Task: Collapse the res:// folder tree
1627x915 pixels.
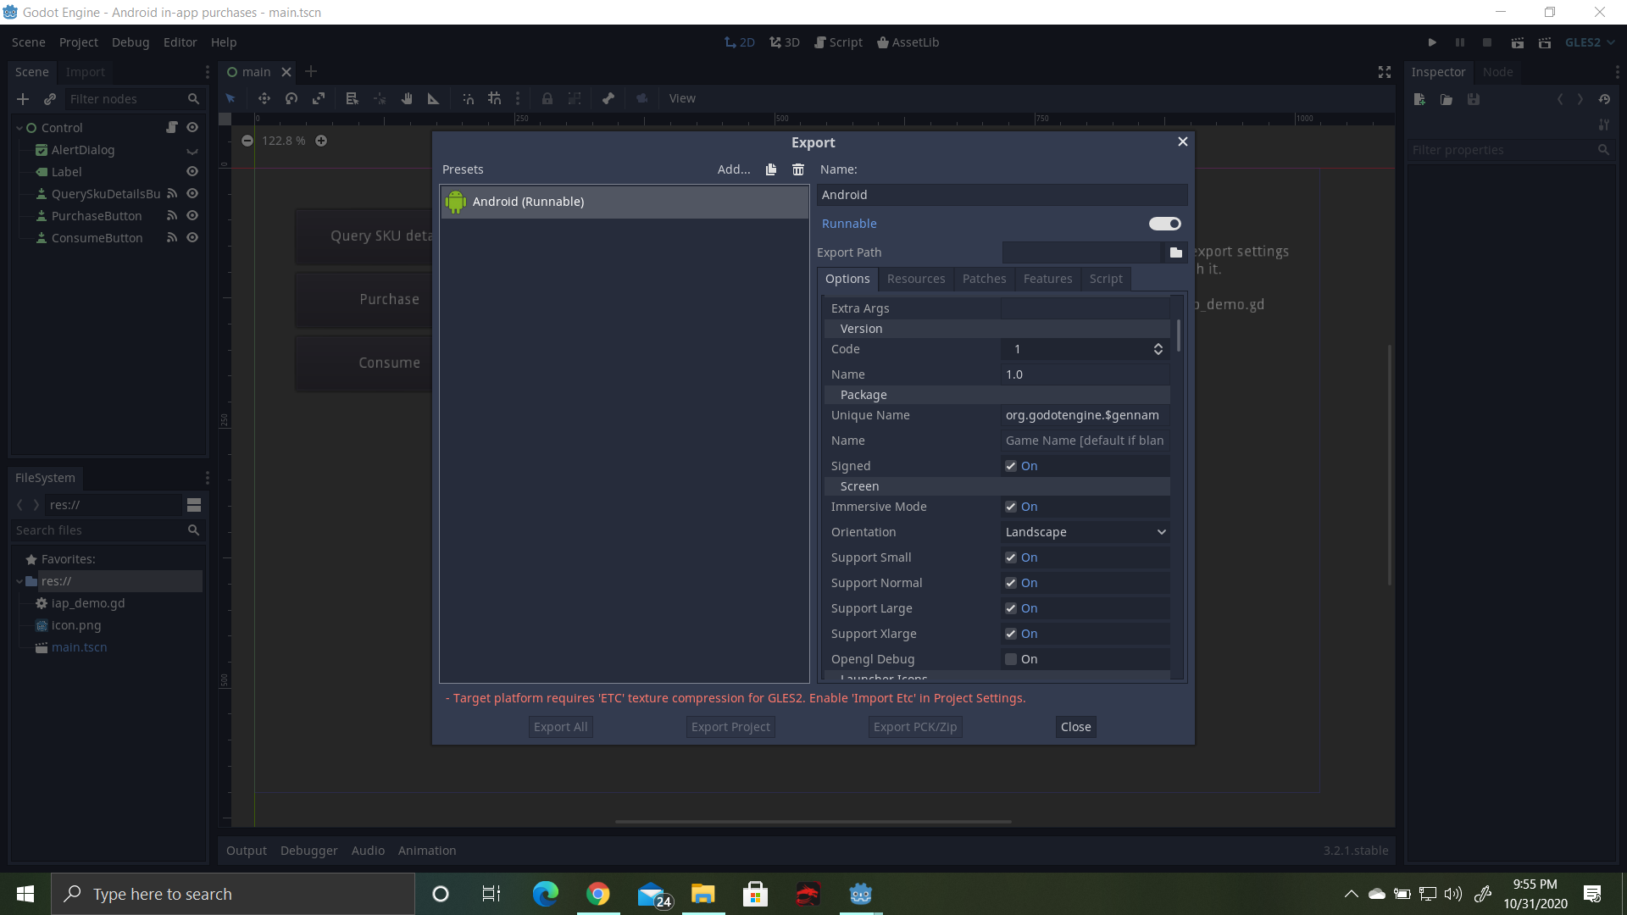Action: coord(19,581)
